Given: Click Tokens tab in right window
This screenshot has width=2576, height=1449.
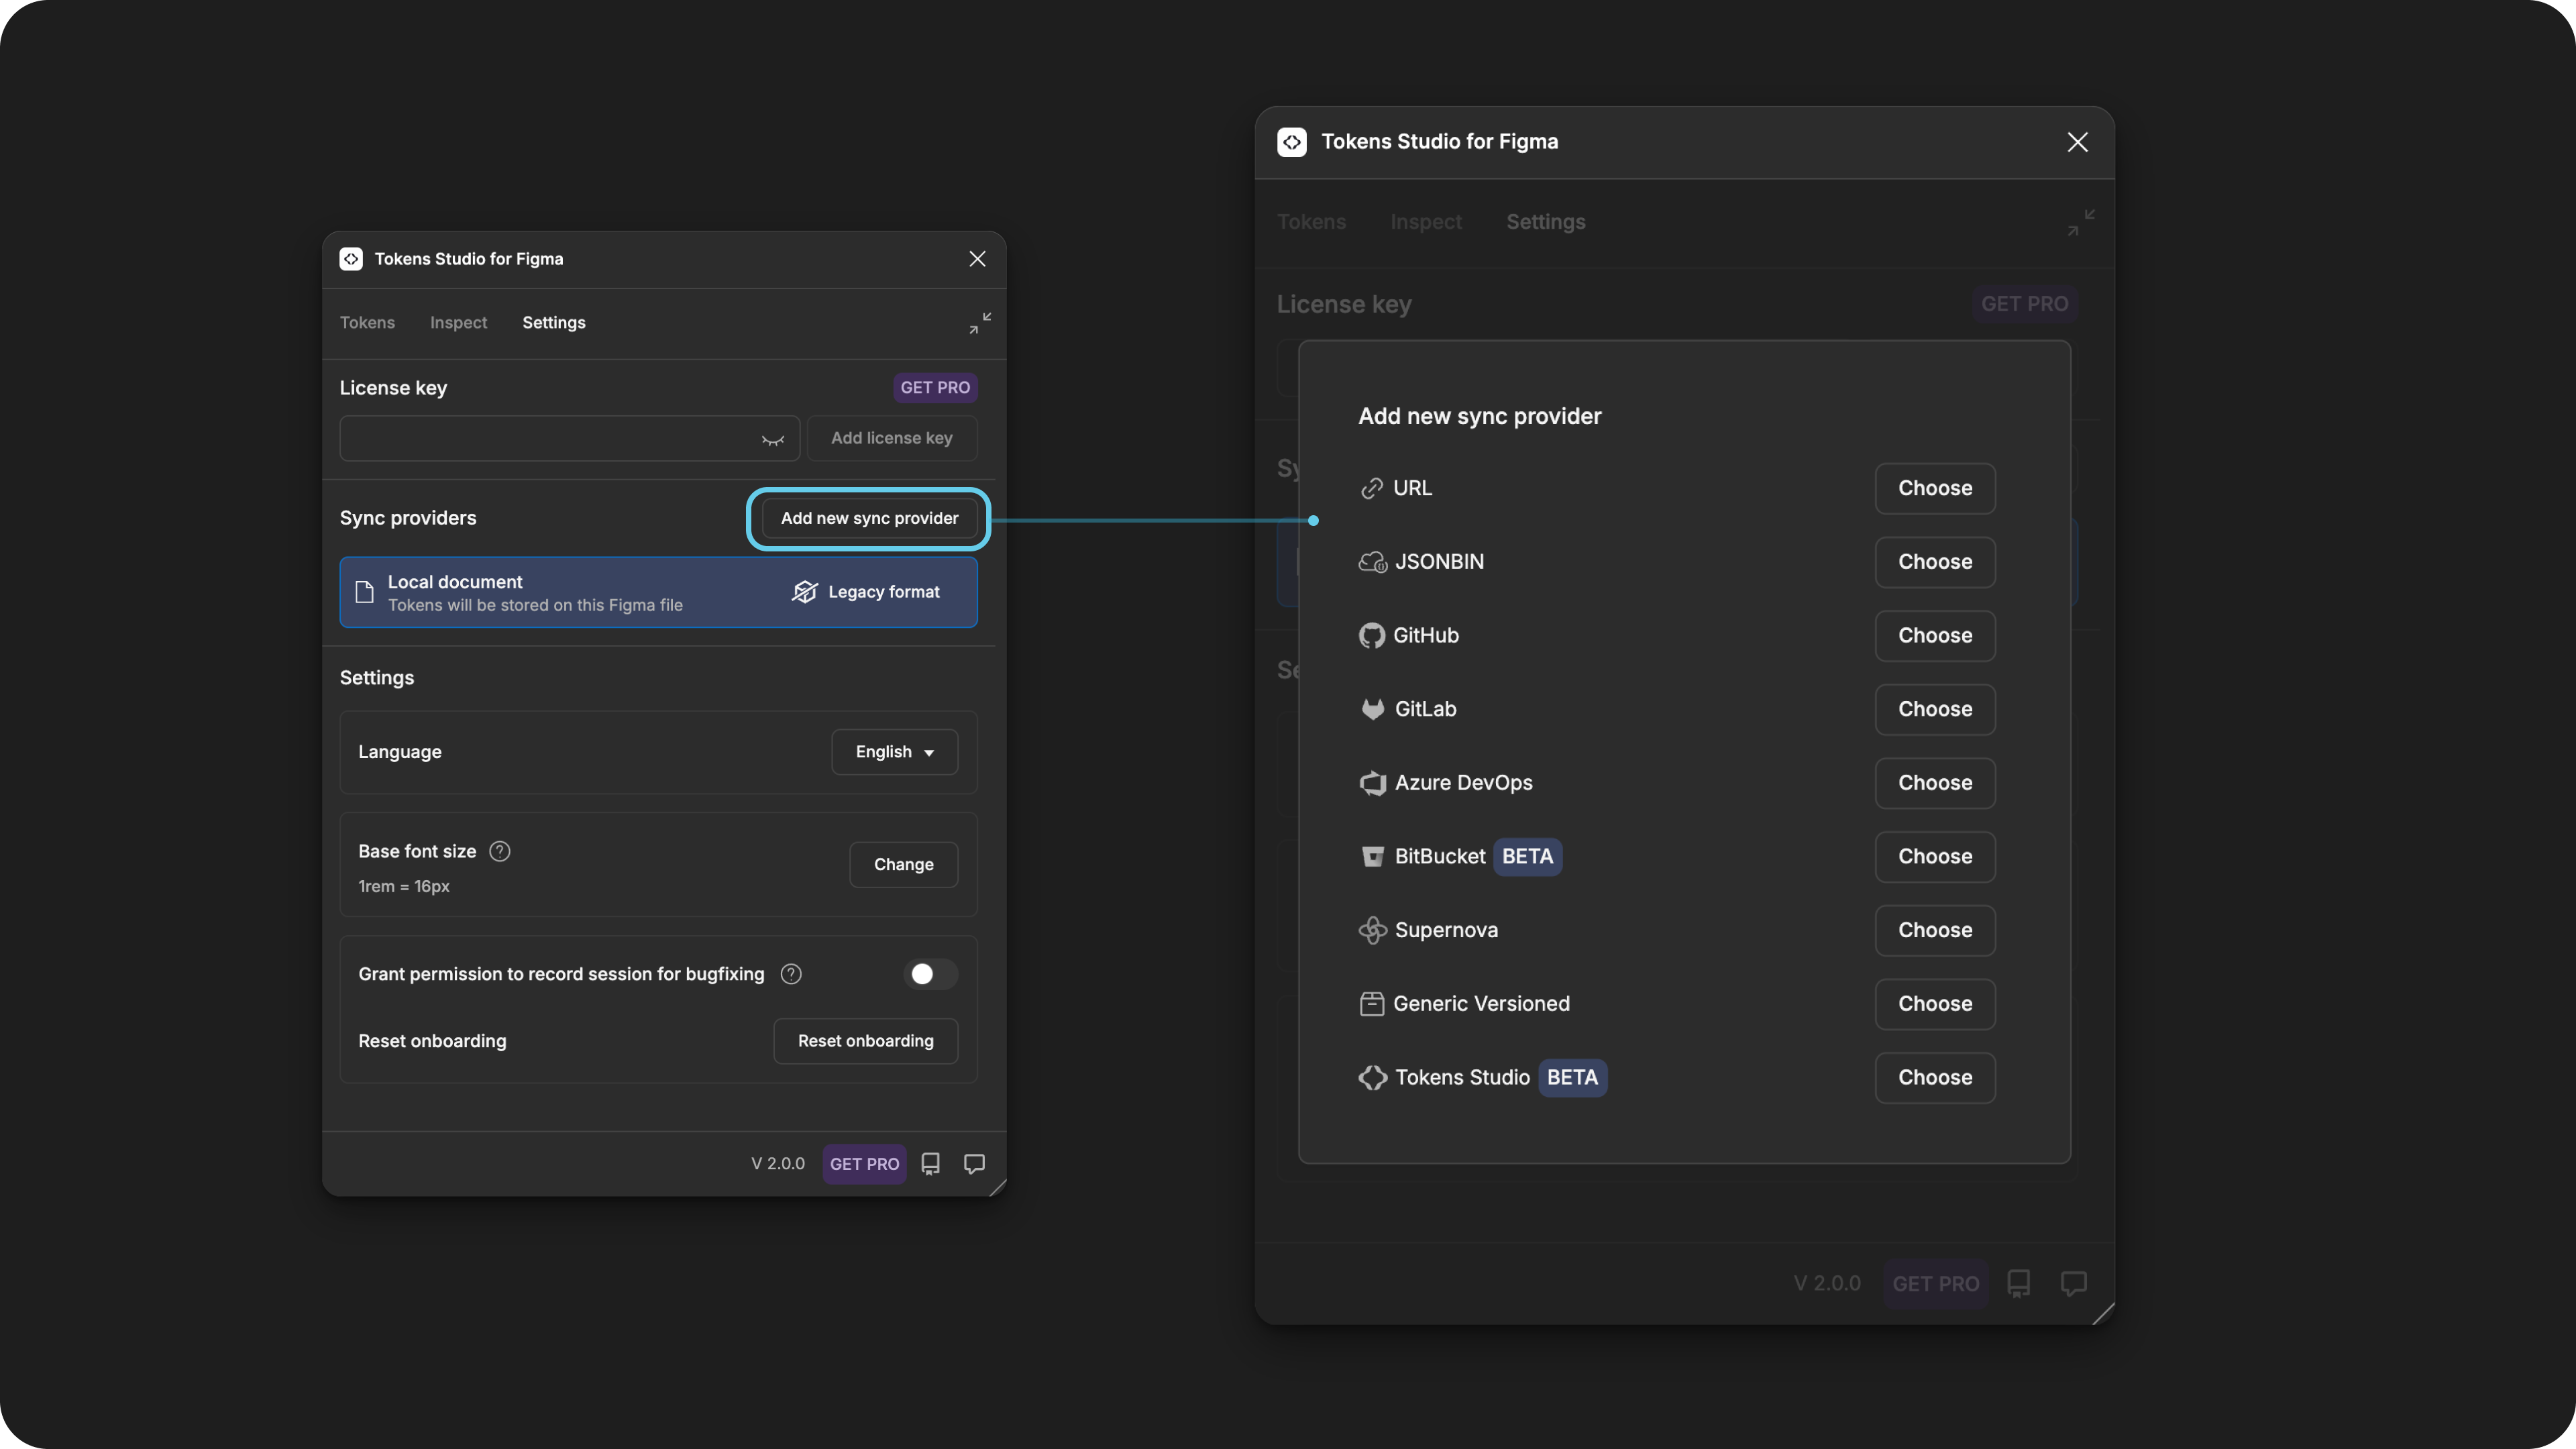Looking at the screenshot, I should click(x=1311, y=222).
